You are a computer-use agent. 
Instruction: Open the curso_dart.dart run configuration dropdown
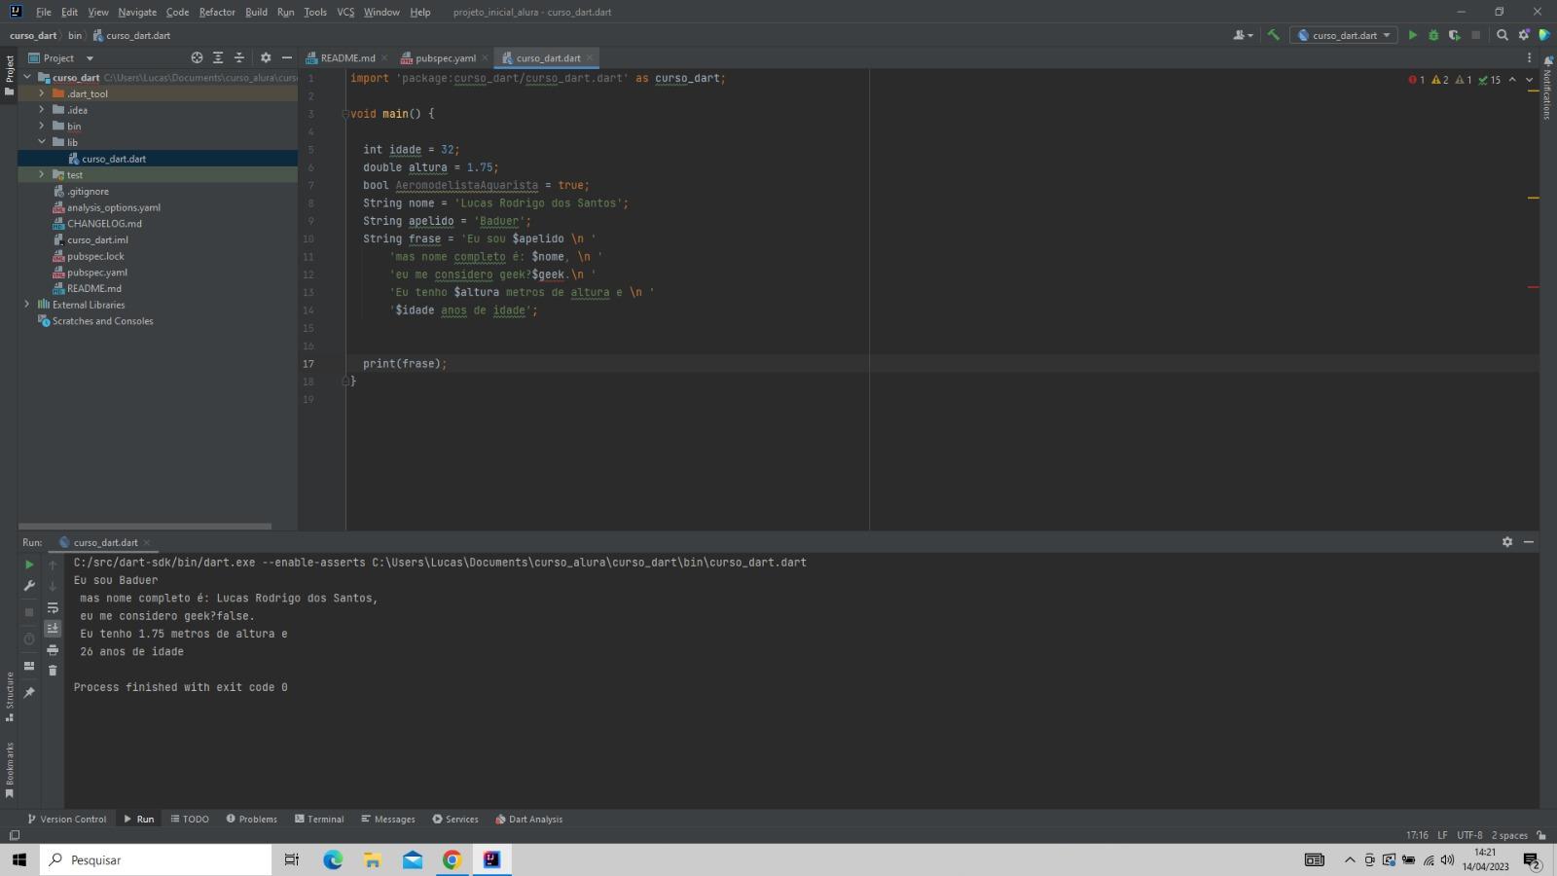tap(1344, 35)
